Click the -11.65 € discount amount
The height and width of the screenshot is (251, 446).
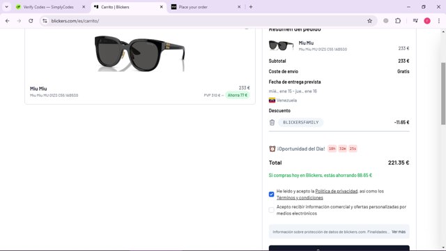point(401,123)
